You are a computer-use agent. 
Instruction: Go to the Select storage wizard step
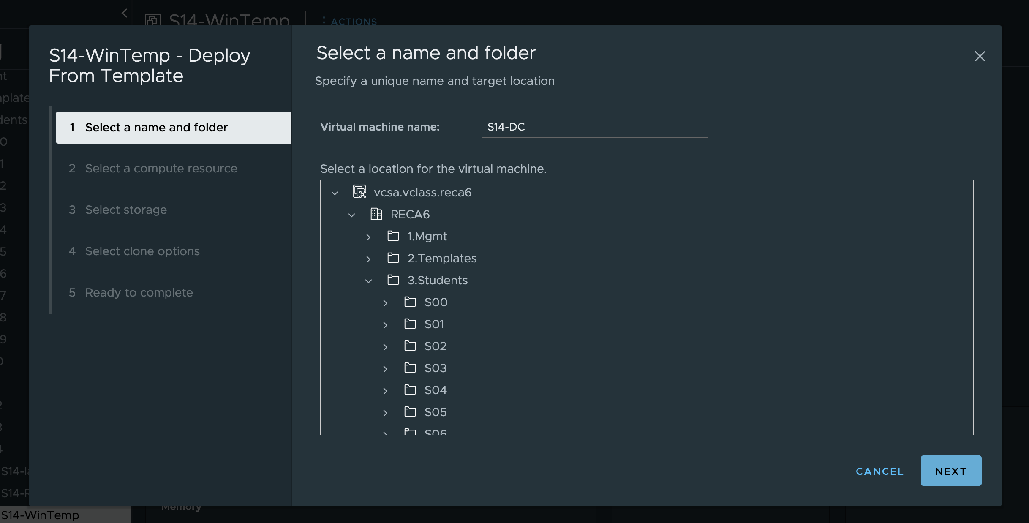[126, 210]
